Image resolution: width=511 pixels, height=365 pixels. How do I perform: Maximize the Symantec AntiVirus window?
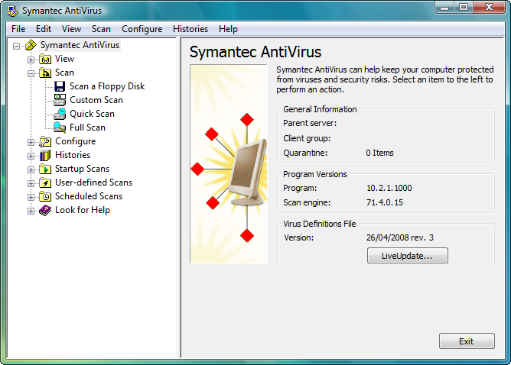click(x=464, y=8)
